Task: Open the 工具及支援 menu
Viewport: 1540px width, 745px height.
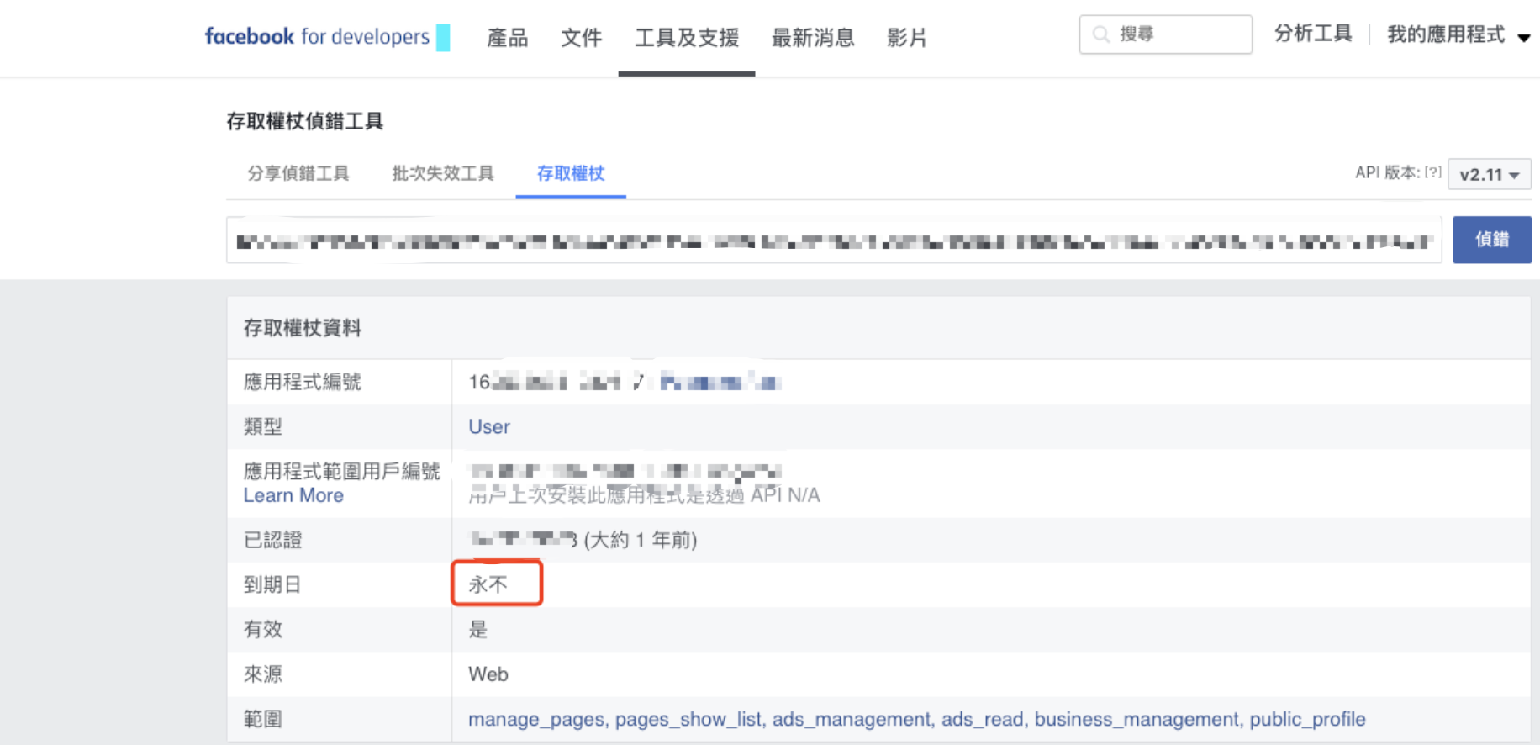Action: click(x=687, y=38)
